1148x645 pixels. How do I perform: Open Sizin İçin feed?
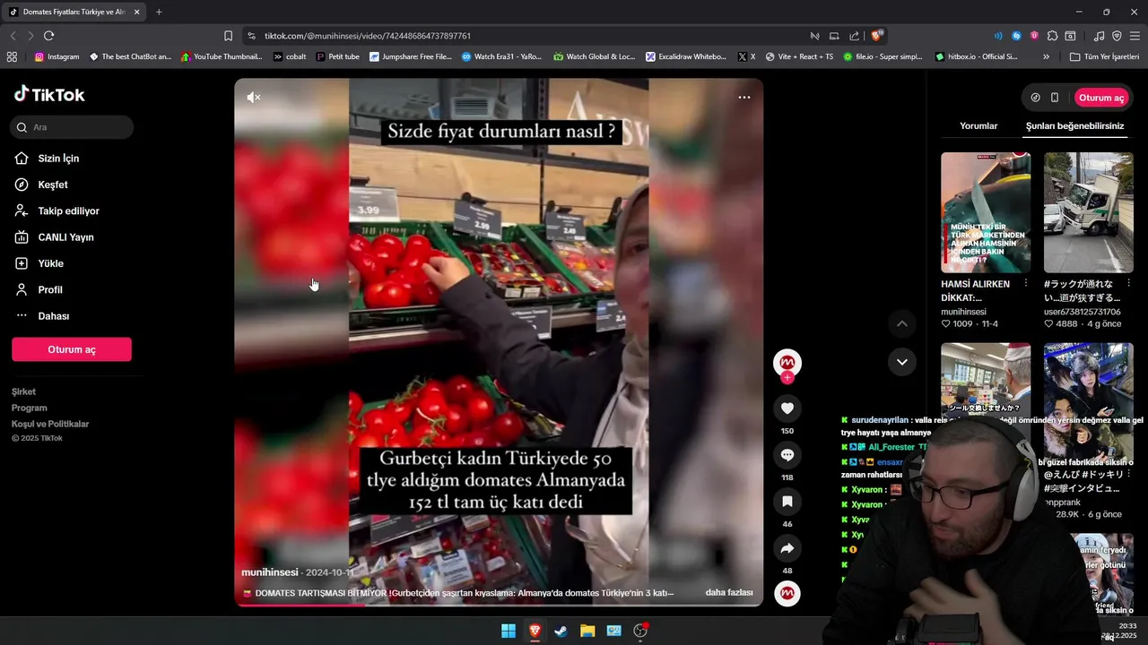coord(58,159)
